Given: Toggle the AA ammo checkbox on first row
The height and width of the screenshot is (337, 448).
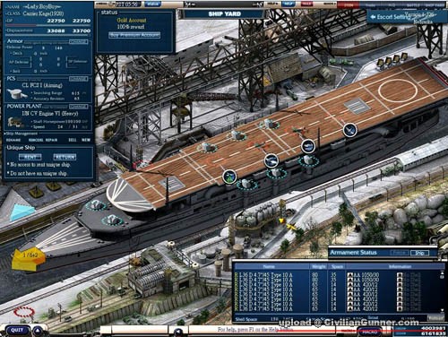Looking at the screenshot, I should coord(350,275).
